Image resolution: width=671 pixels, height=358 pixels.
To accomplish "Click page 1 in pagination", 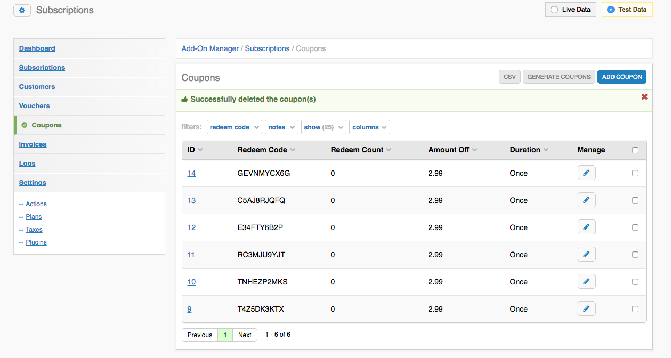I will tap(225, 335).
